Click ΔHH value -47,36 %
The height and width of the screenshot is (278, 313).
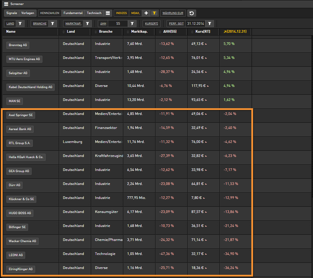pyautogui.click(x=167, y=254)
